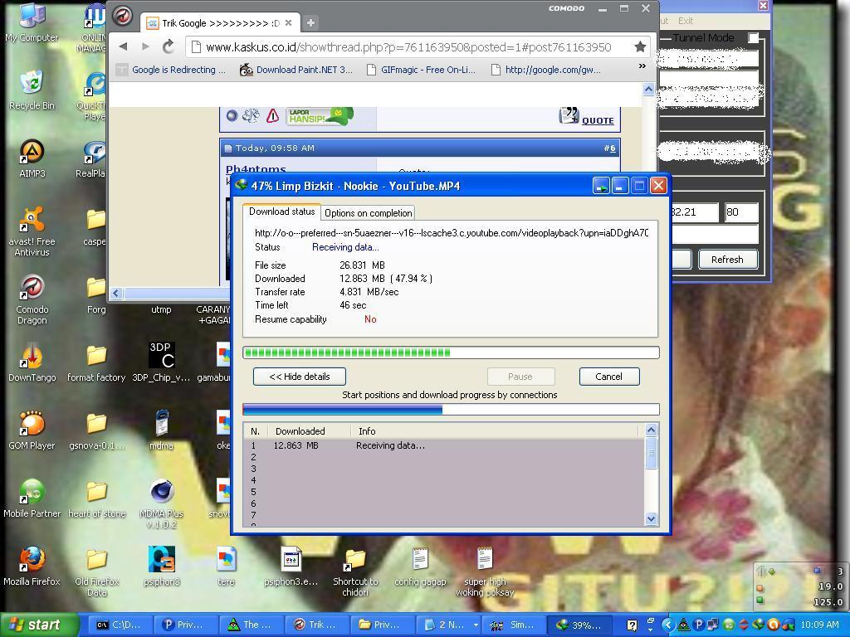Viewport: 850px width, 637px height.
Task: Click the browser back arrow
Action: coord(123,46)
